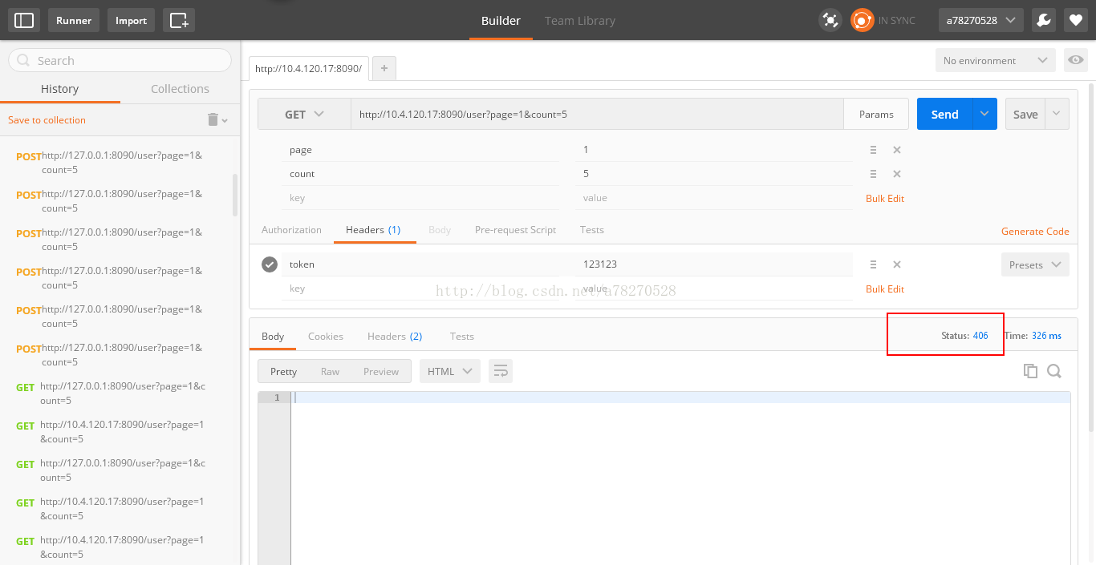Image resolution: width=1096 pixels, height=565 pixels.
Task: Click the Import button
Action: click(131, 20)
